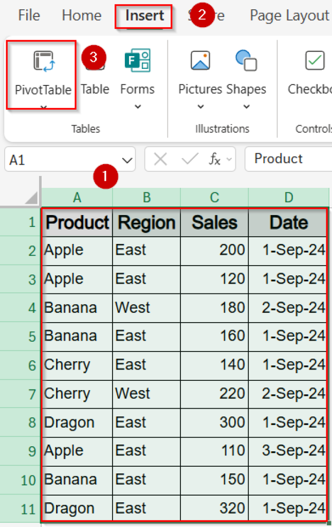Open the Name Box dropdown
The width and height of the screenshot is (332, 527).
(126, 159)
